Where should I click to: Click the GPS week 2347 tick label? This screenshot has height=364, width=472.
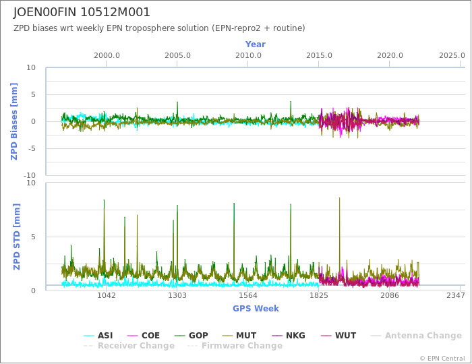pyautogui.click(x=456, y=295)
